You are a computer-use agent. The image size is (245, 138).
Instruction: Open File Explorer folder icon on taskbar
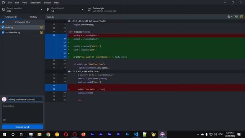tap(39, 135)
